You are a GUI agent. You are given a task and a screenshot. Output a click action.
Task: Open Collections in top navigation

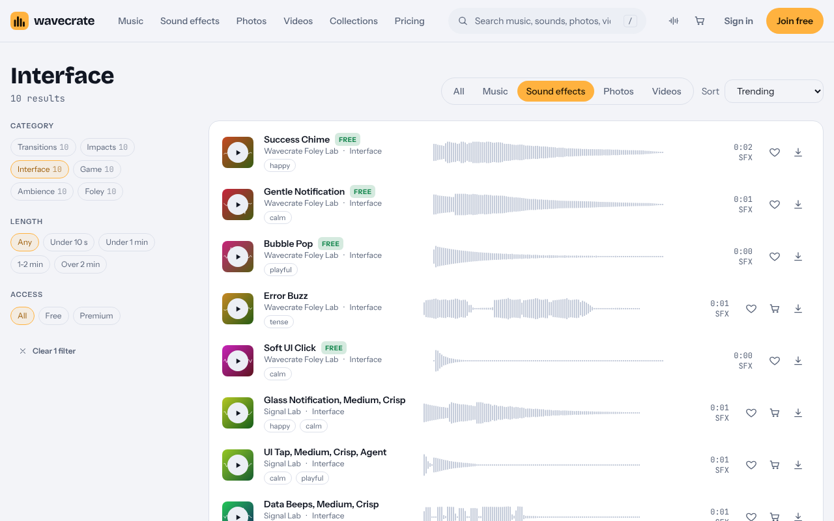(x=354, y=21)
